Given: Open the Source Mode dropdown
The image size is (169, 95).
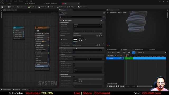Looking at the screenshot, I should tap(87, 25).
